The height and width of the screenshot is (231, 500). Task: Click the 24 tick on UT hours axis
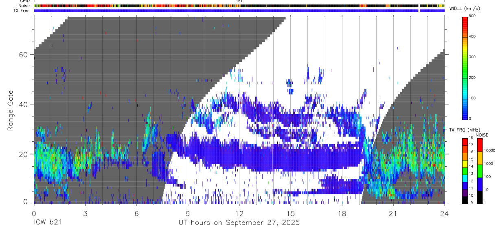coord(445,213)
